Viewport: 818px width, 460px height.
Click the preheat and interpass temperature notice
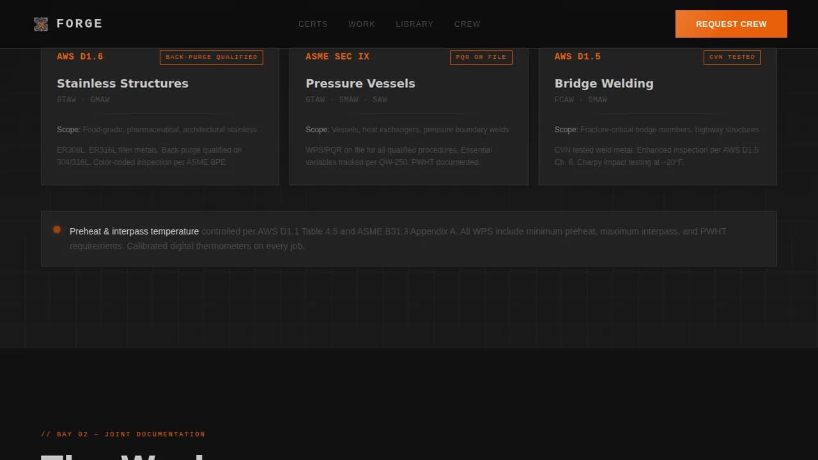(409, 238)
